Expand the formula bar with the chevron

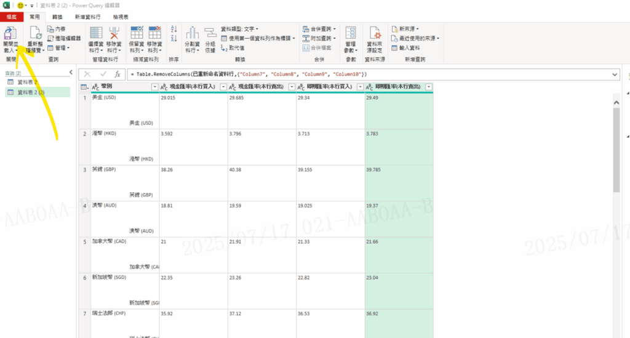pyautogui.click(x=616, y=74)
